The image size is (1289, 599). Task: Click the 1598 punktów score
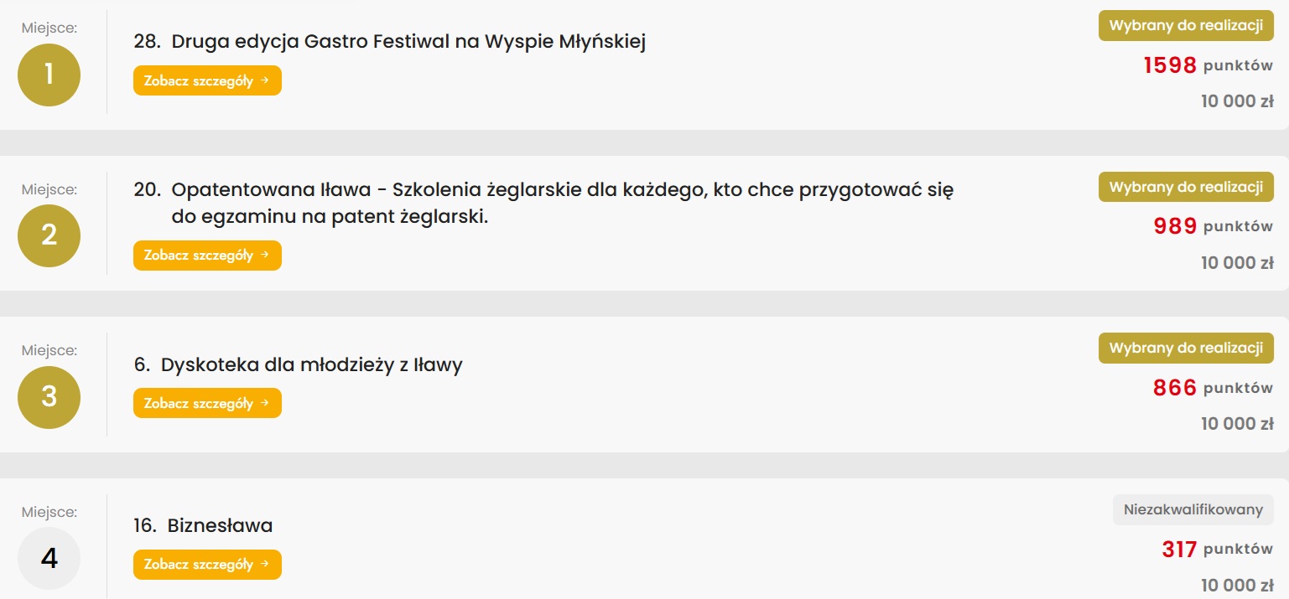1208,65
